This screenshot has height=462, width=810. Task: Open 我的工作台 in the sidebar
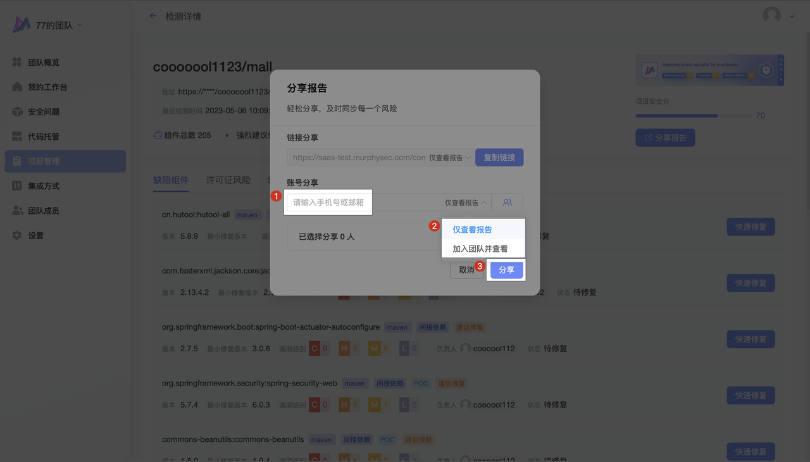(x=47, y=87)
